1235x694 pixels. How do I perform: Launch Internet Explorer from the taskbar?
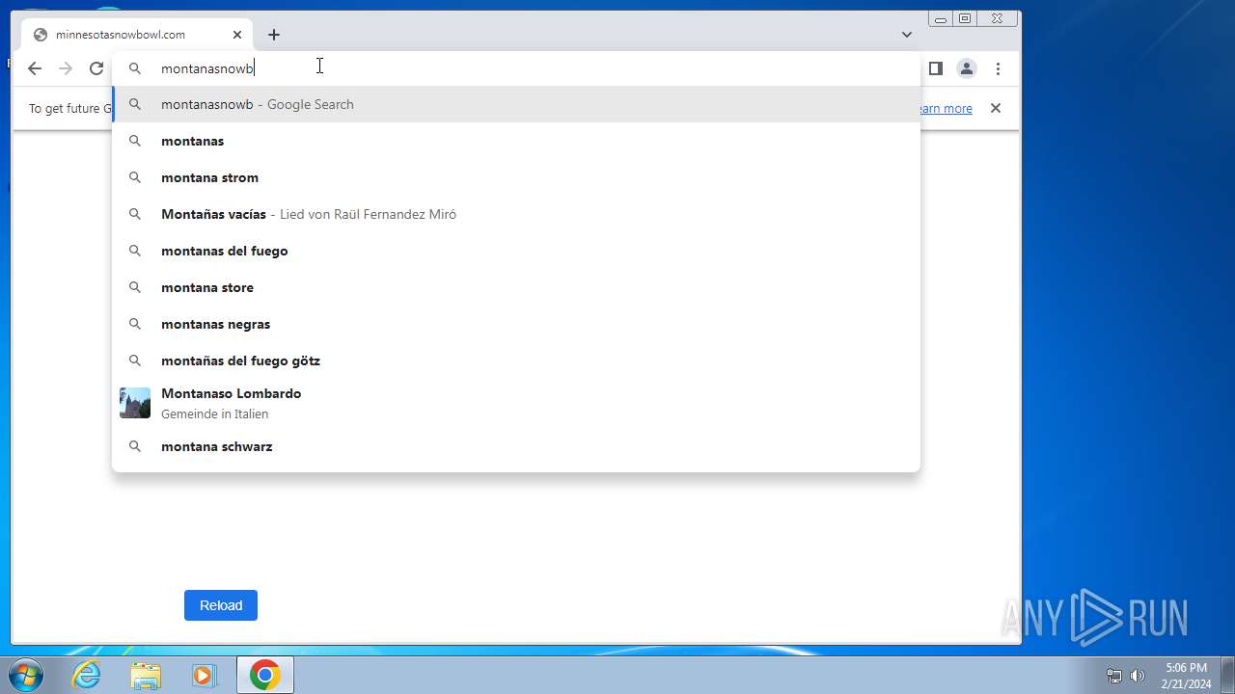(87, 676)
